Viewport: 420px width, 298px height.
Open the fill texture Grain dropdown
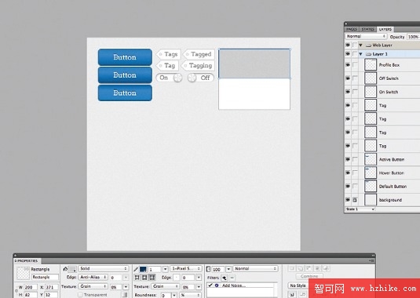93,286
